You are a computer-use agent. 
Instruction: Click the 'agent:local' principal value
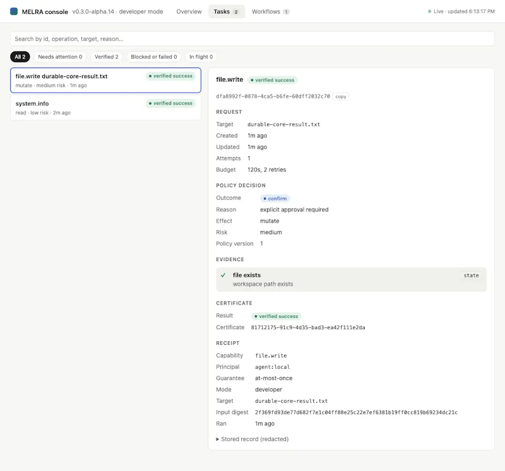[273, 367]
